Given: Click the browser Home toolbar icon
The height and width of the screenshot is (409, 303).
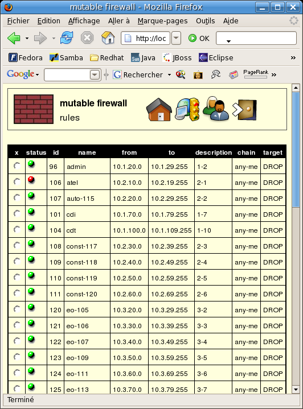Looking at the screenshot, I should [x=108, y=38].
